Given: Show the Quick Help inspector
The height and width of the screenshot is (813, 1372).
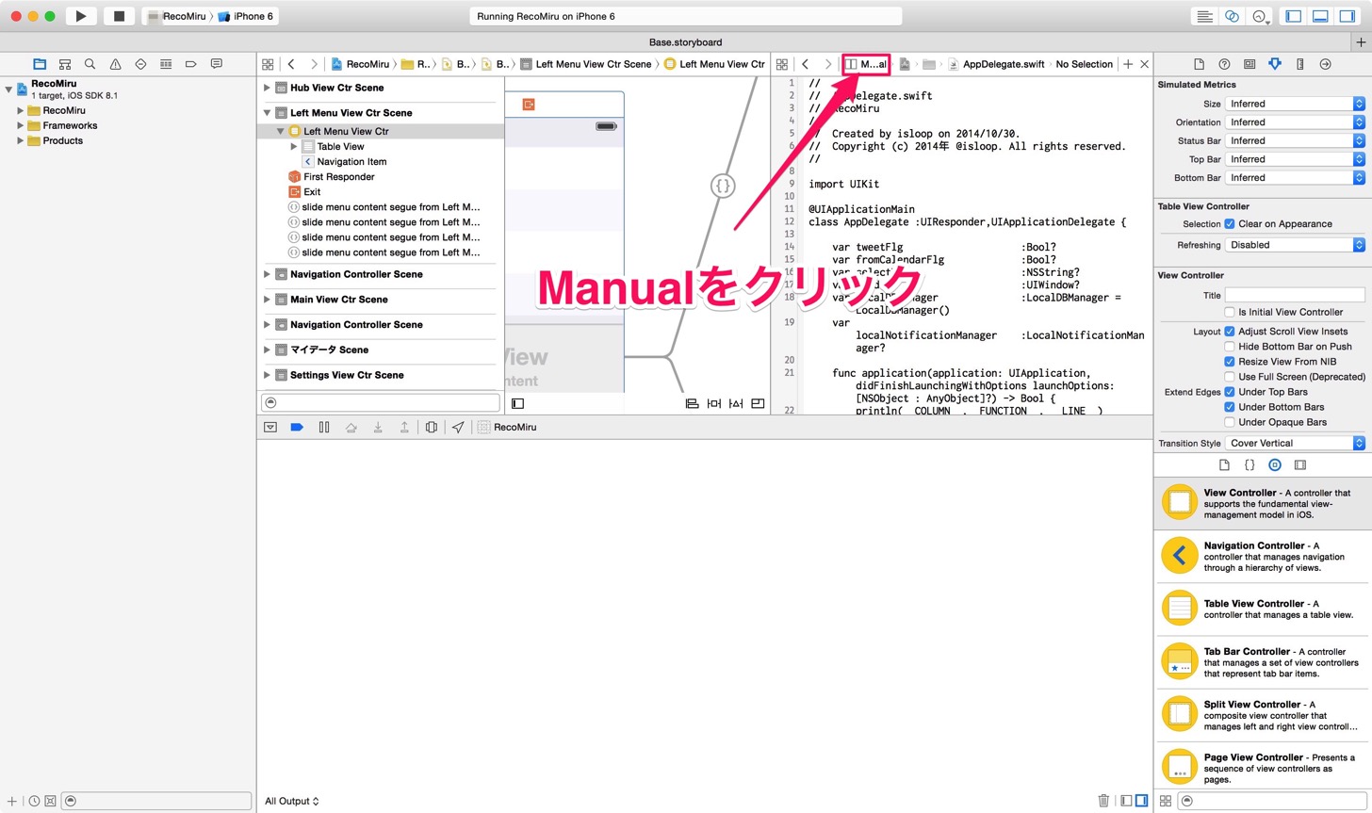Looking at the screenshot, I should coord(1224,64).
